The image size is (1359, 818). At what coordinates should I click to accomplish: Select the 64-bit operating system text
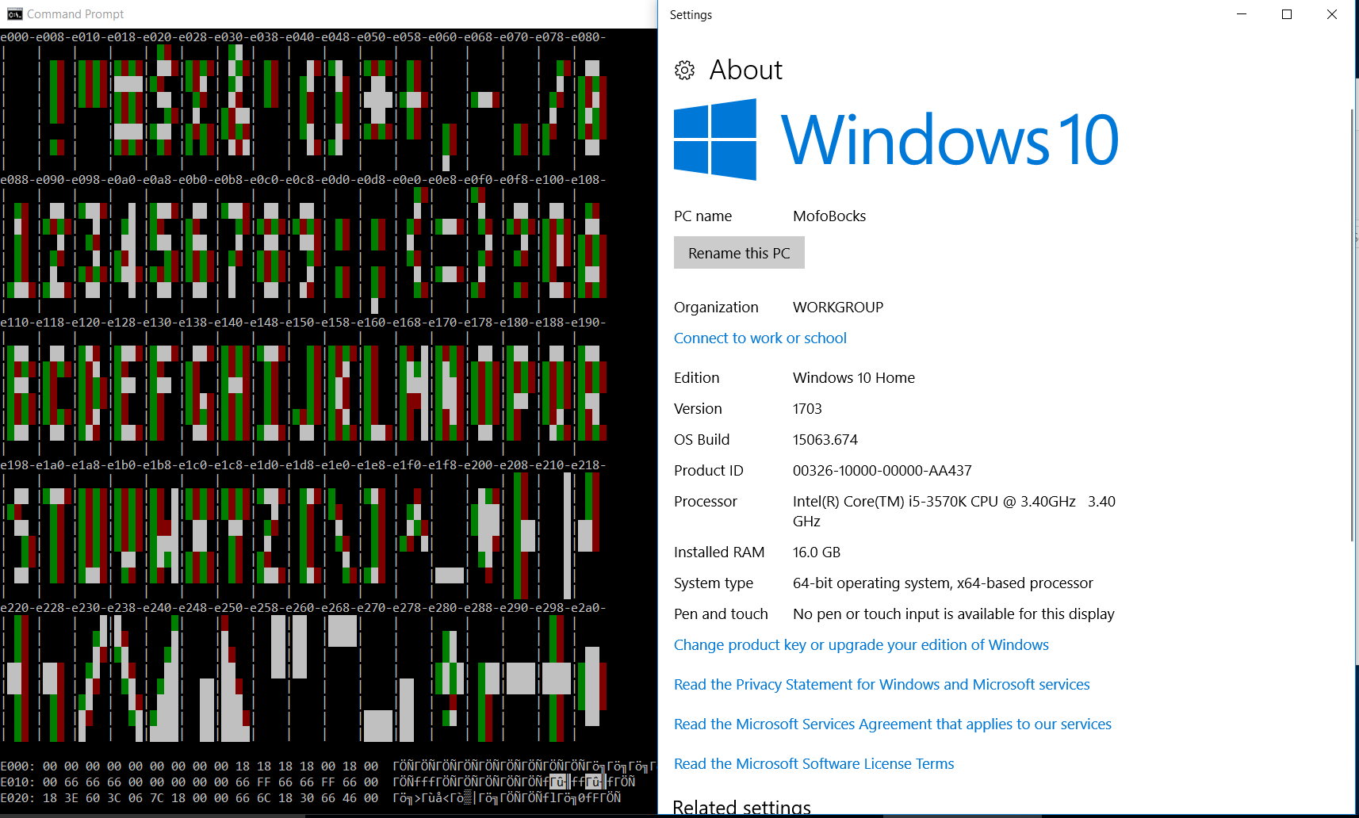(x=943, y=583)
